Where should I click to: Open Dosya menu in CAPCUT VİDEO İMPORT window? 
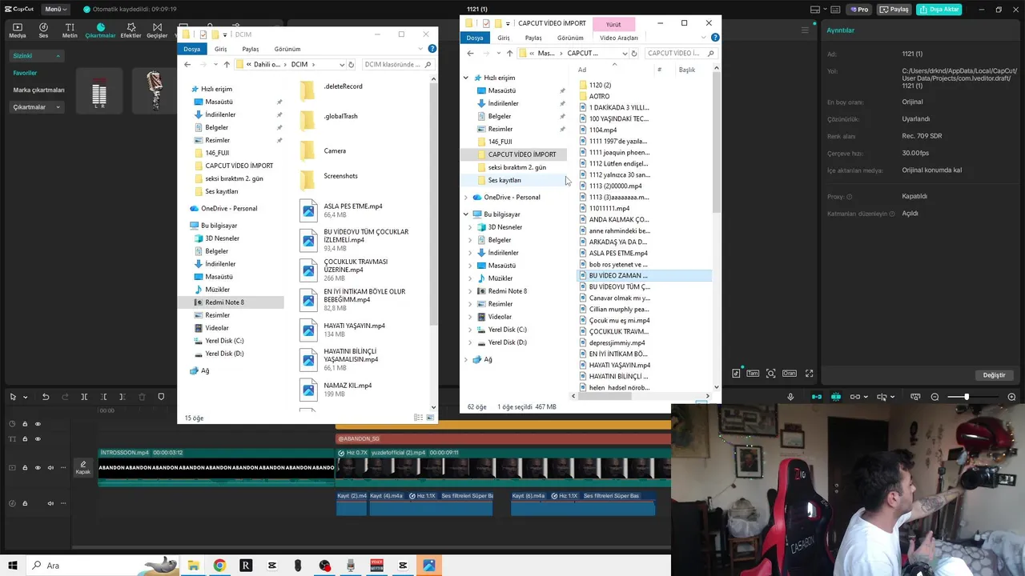pos(475,38)
